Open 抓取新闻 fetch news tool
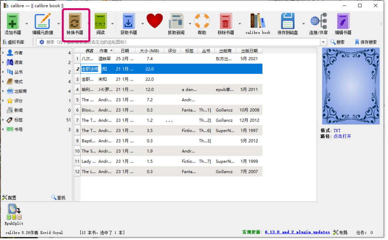 click(x=176, y=24)
